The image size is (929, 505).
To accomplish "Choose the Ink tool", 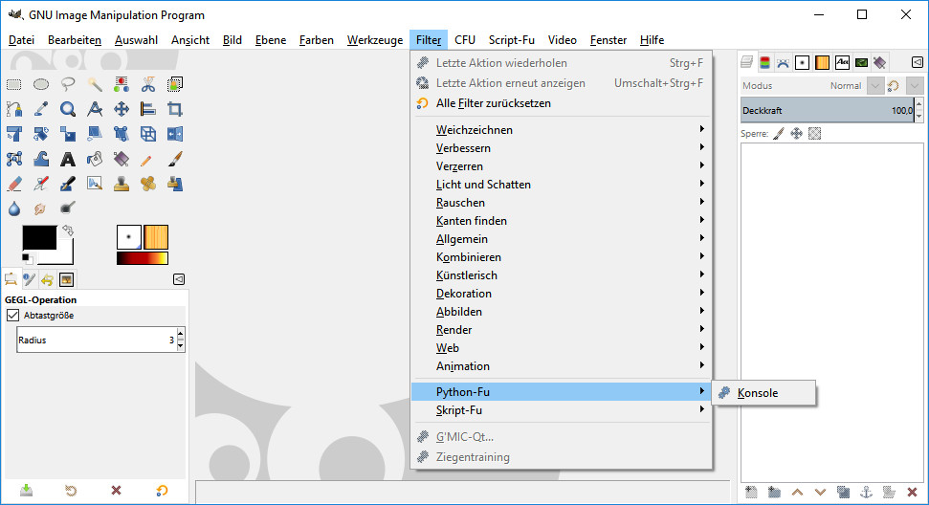I will click(68, 184).
